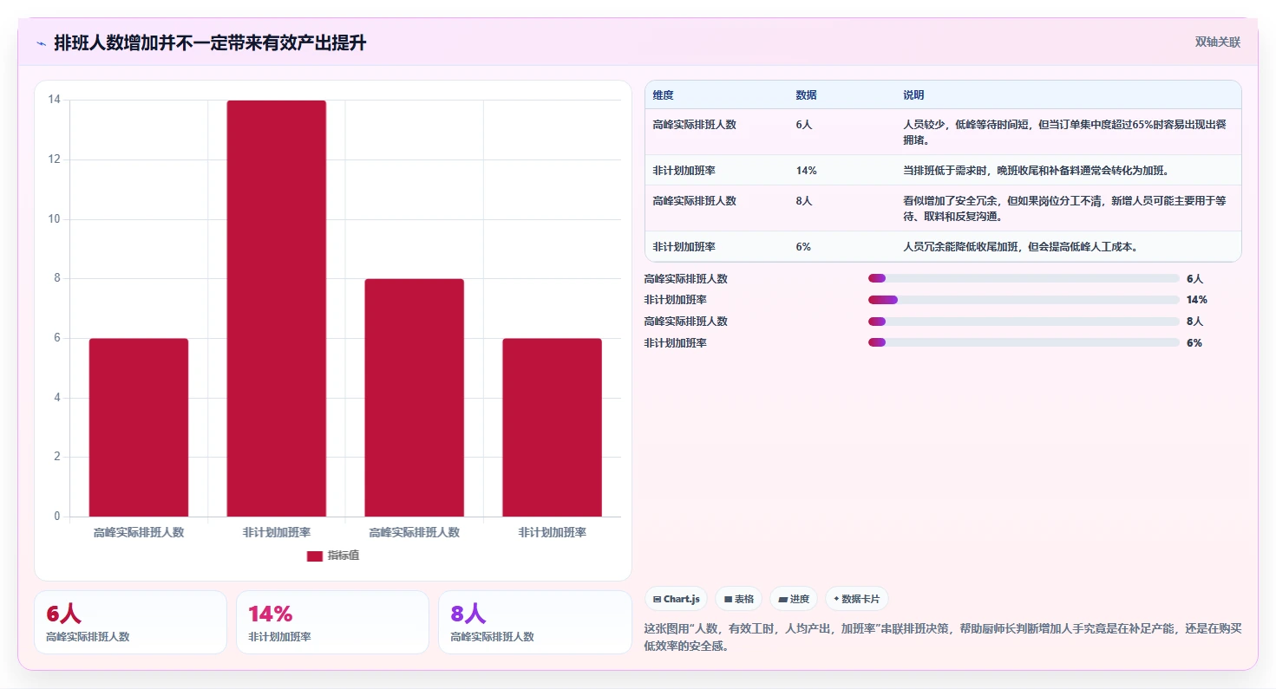Click the description starting 人员较少
1276x689 pixels.
(1065, 132)
